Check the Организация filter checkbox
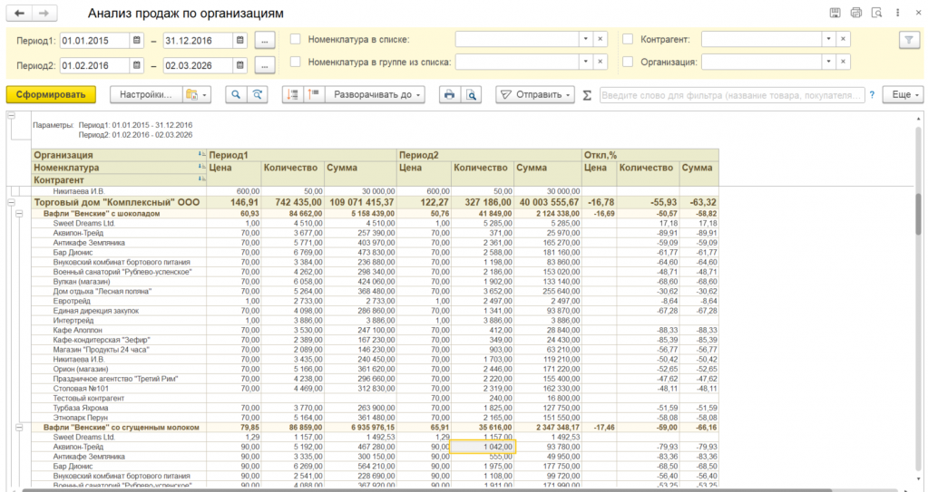The width and height of the screenshot is (928, 492). [x=627, y=62]
